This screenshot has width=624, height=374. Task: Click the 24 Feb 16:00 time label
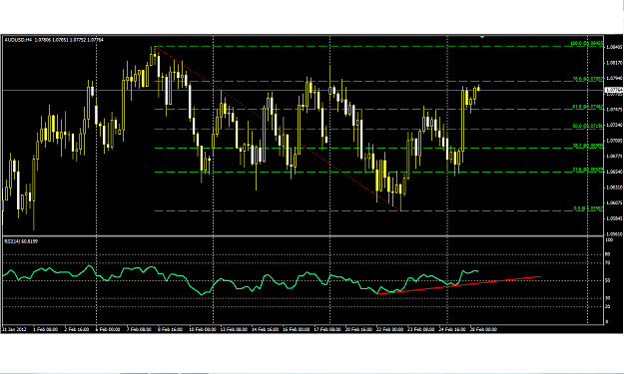pyautogui.click(x=452, y=329)
